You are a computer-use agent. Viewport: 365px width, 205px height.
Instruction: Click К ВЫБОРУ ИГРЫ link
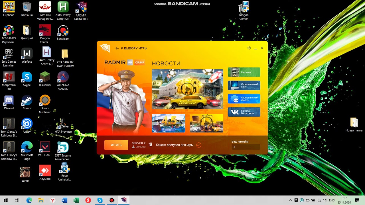(134, 48)
